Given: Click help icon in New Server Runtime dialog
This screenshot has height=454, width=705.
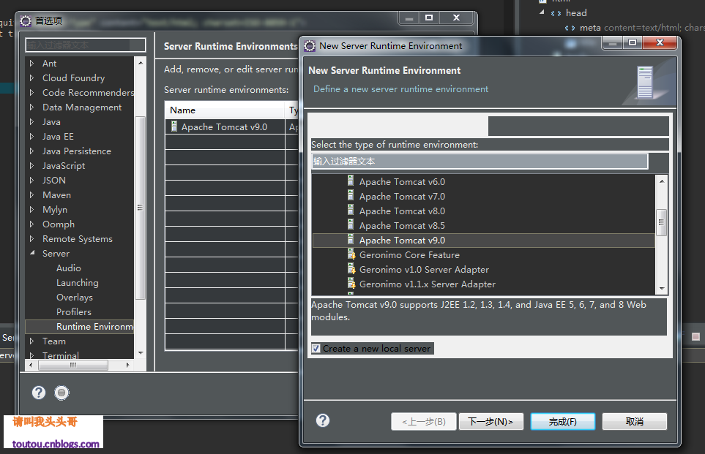Looking at the screenshot, I should click(323, 420).
